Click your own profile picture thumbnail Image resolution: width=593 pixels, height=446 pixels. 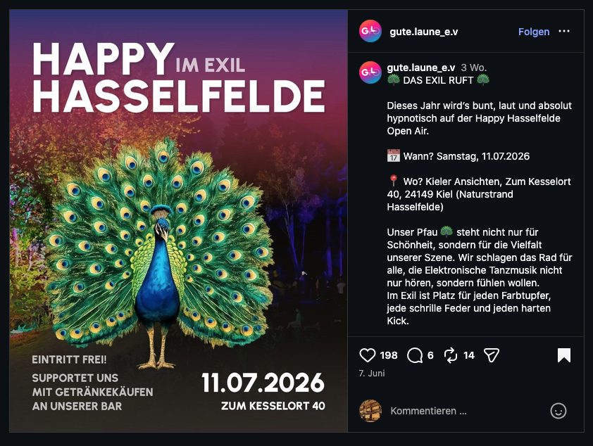pos(370,411)
